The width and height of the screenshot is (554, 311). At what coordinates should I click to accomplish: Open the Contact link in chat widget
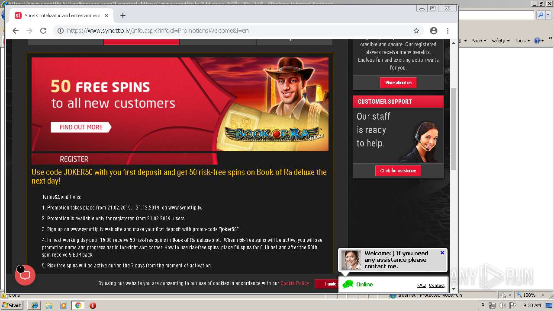(x=437, y=286)
